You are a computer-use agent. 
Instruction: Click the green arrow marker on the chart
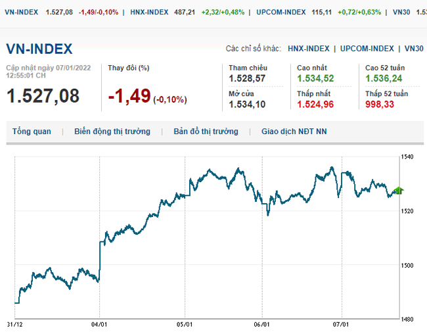(x=397, y=191)
